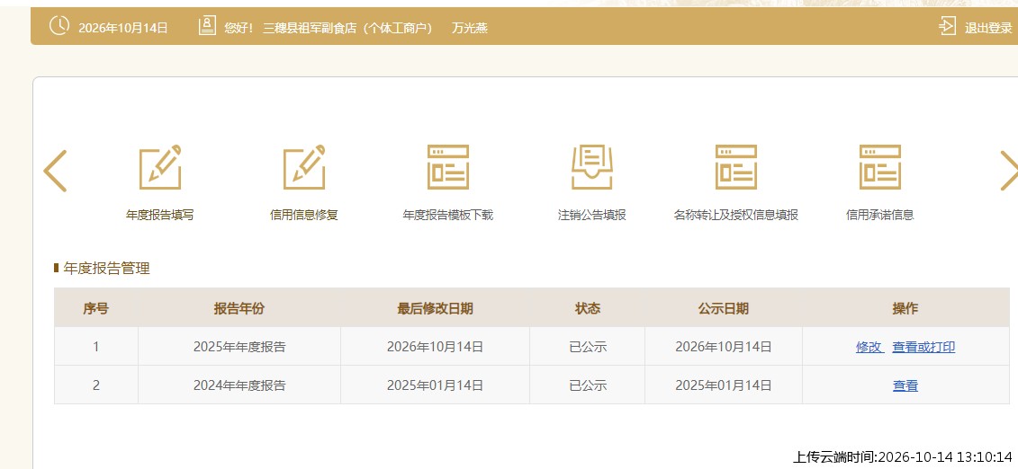Click 已公示 status in the 2025 report row

tap(588, 347)
